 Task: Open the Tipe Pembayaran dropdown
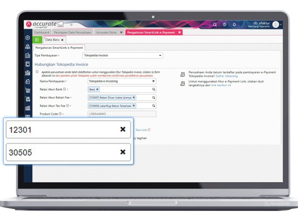[123, 55]
